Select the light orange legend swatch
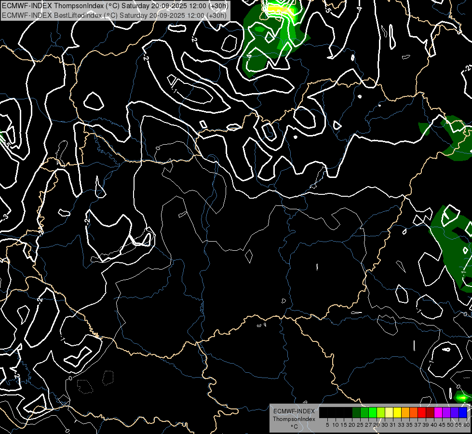Image resolution: width=472 pixels, height=434 pixels. pos(405,412)
